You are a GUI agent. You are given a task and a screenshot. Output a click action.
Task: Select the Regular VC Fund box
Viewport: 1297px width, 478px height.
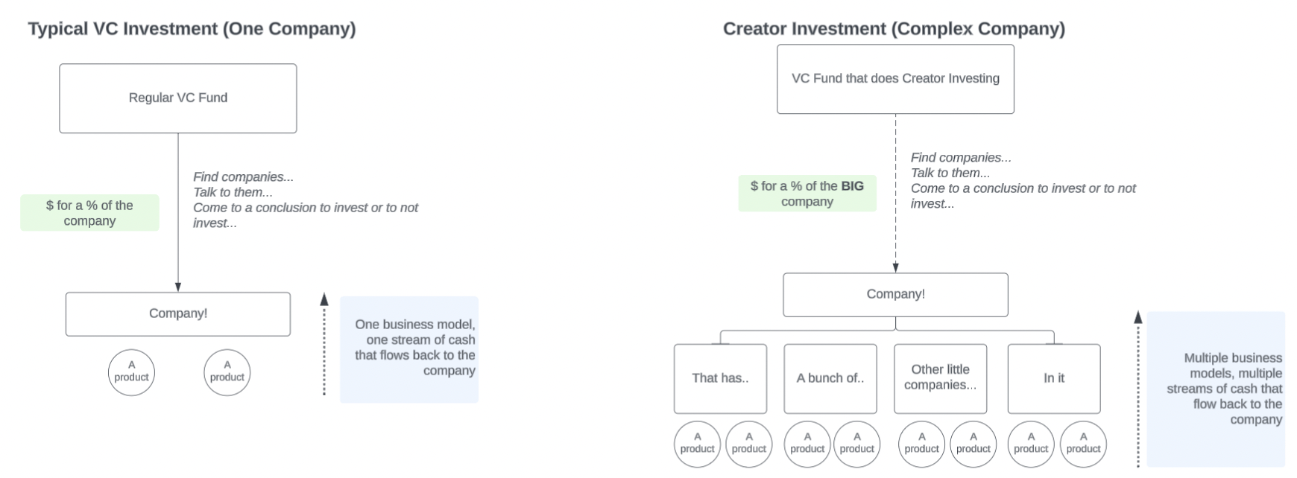tap(178, 98)
